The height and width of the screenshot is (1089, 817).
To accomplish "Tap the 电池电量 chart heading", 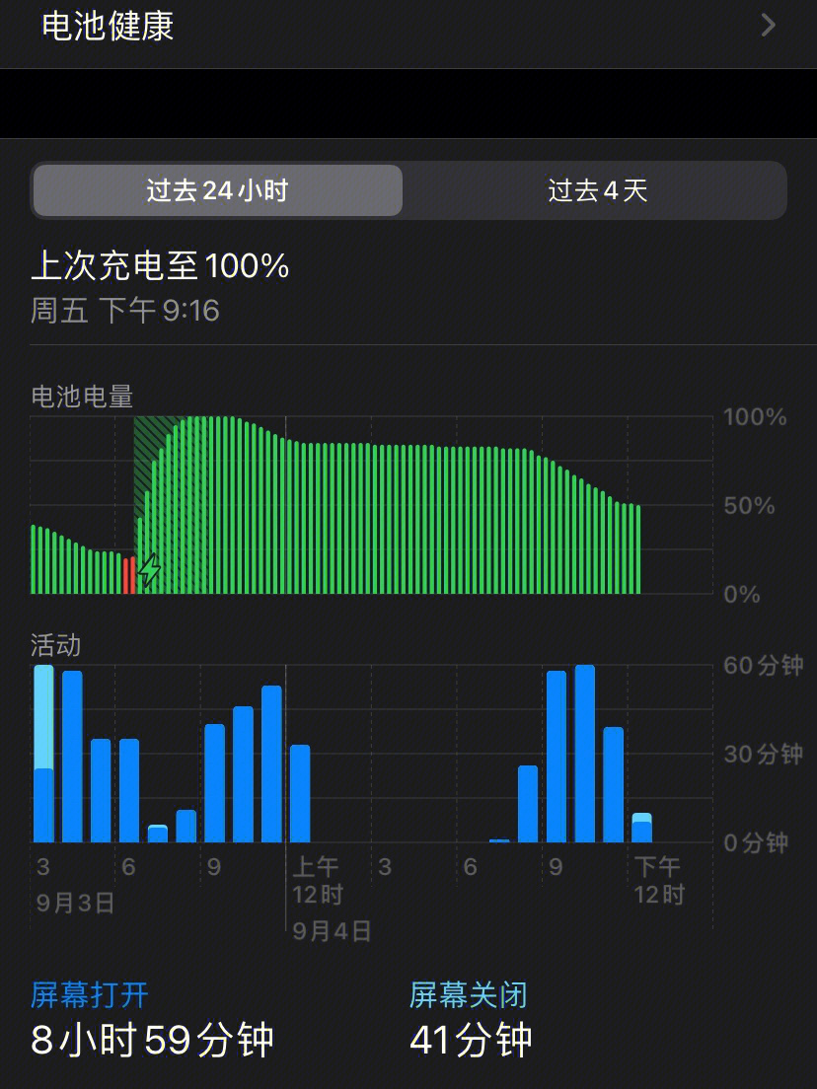I will pyautogui.click(x=82, y=397).
